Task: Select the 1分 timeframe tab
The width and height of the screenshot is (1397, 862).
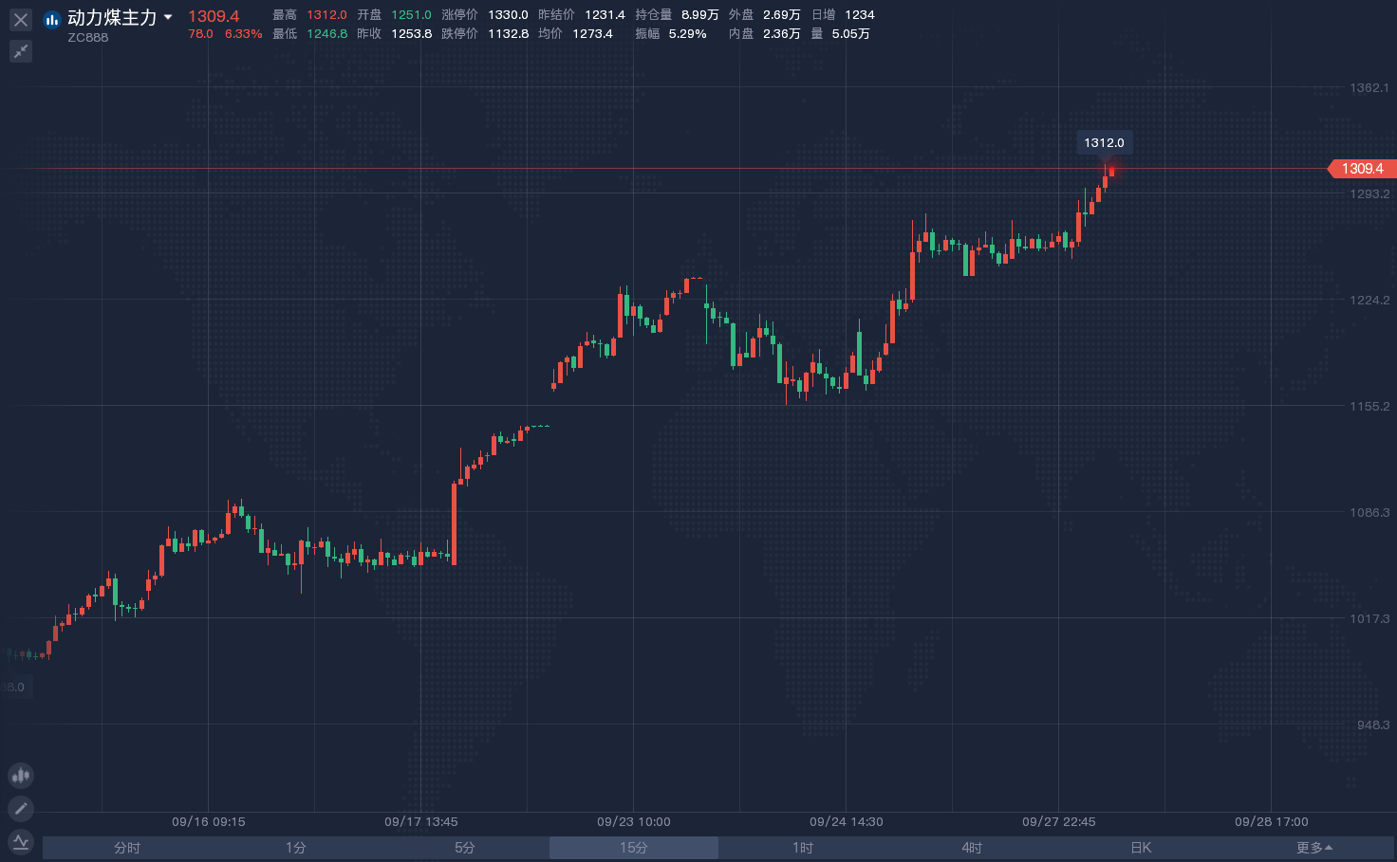Action: click(x=296, y=848)
